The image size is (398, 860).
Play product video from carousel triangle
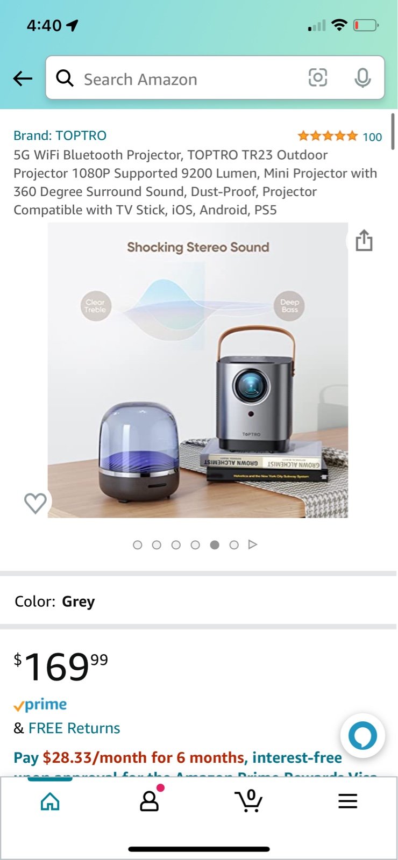(253, 545)
